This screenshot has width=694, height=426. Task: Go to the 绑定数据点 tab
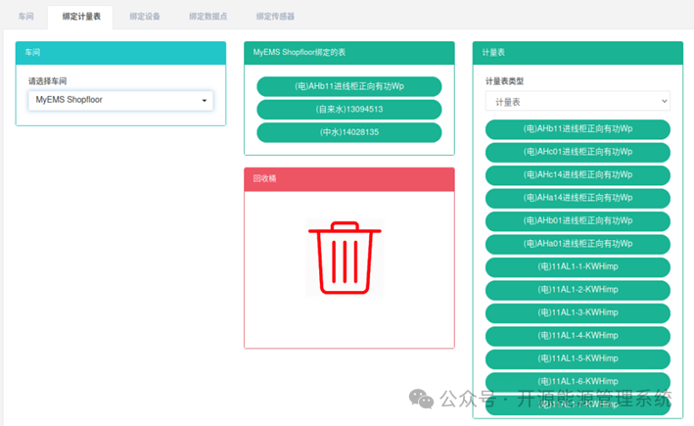coord(208,17)
